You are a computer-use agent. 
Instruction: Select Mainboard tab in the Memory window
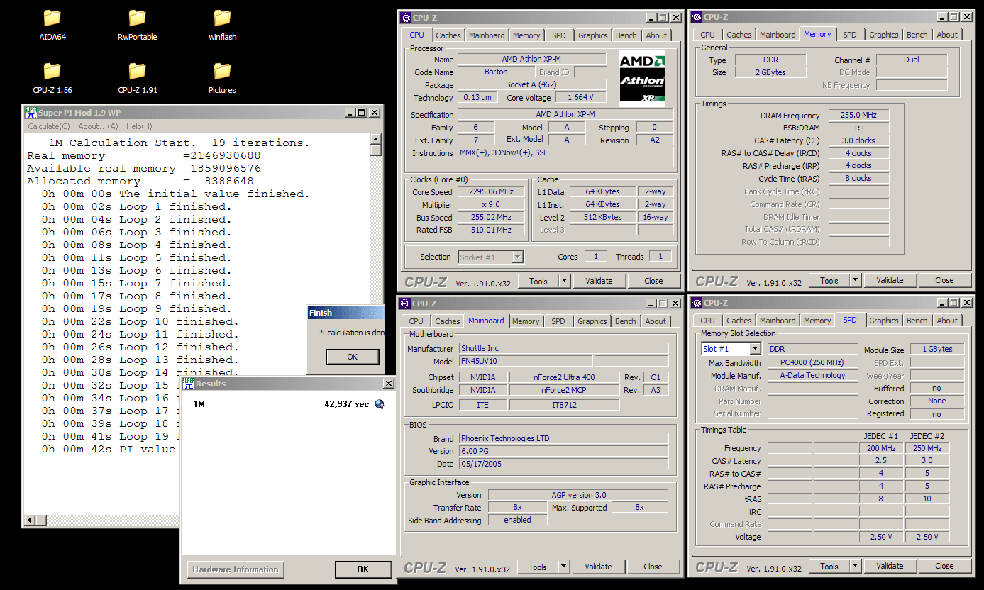click(x=778, y=35)
